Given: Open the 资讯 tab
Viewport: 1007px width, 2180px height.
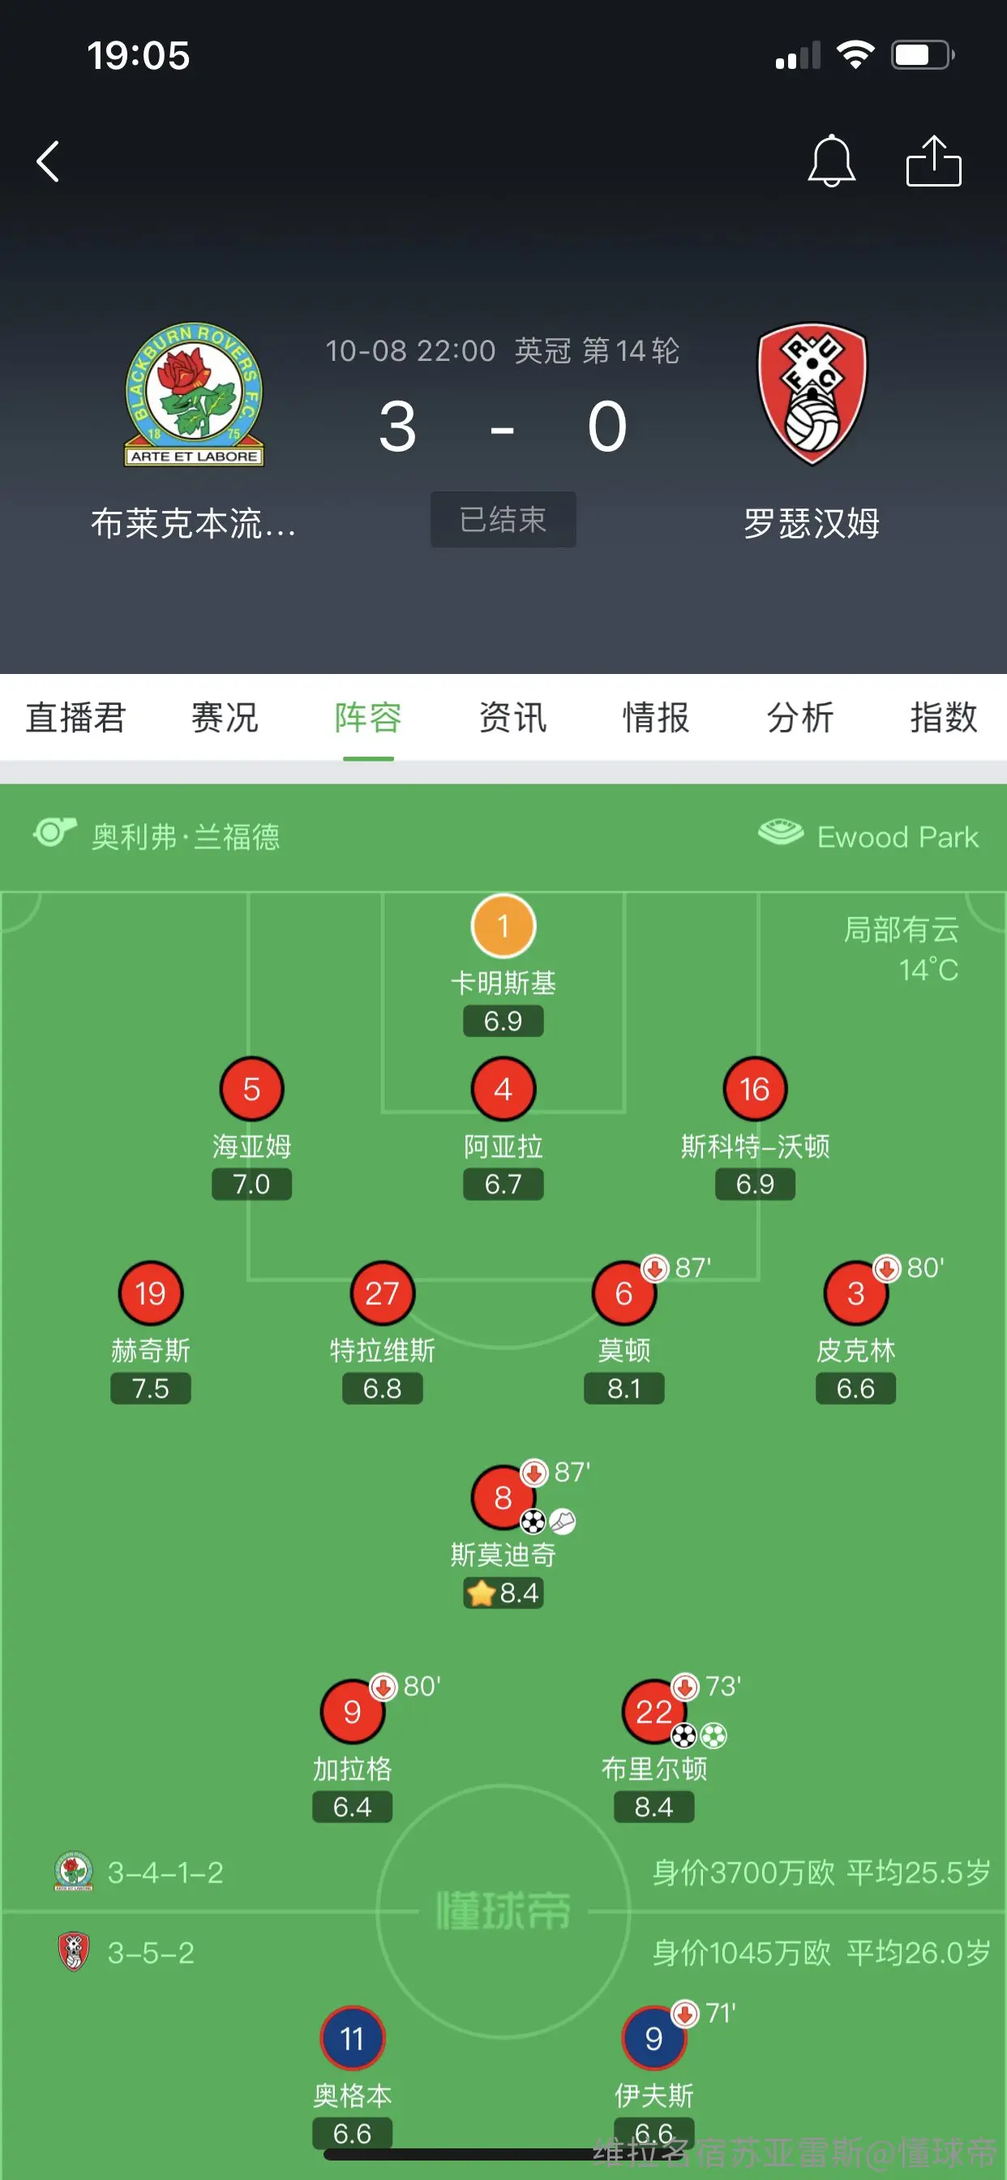Looking at the screenshot, I should coord(512,718).
